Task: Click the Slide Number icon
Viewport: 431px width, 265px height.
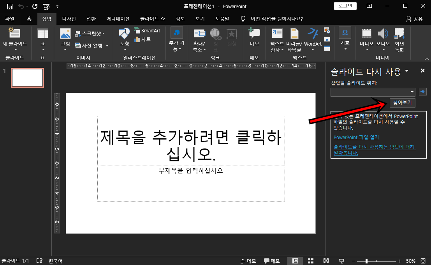Action: (327, 39)
